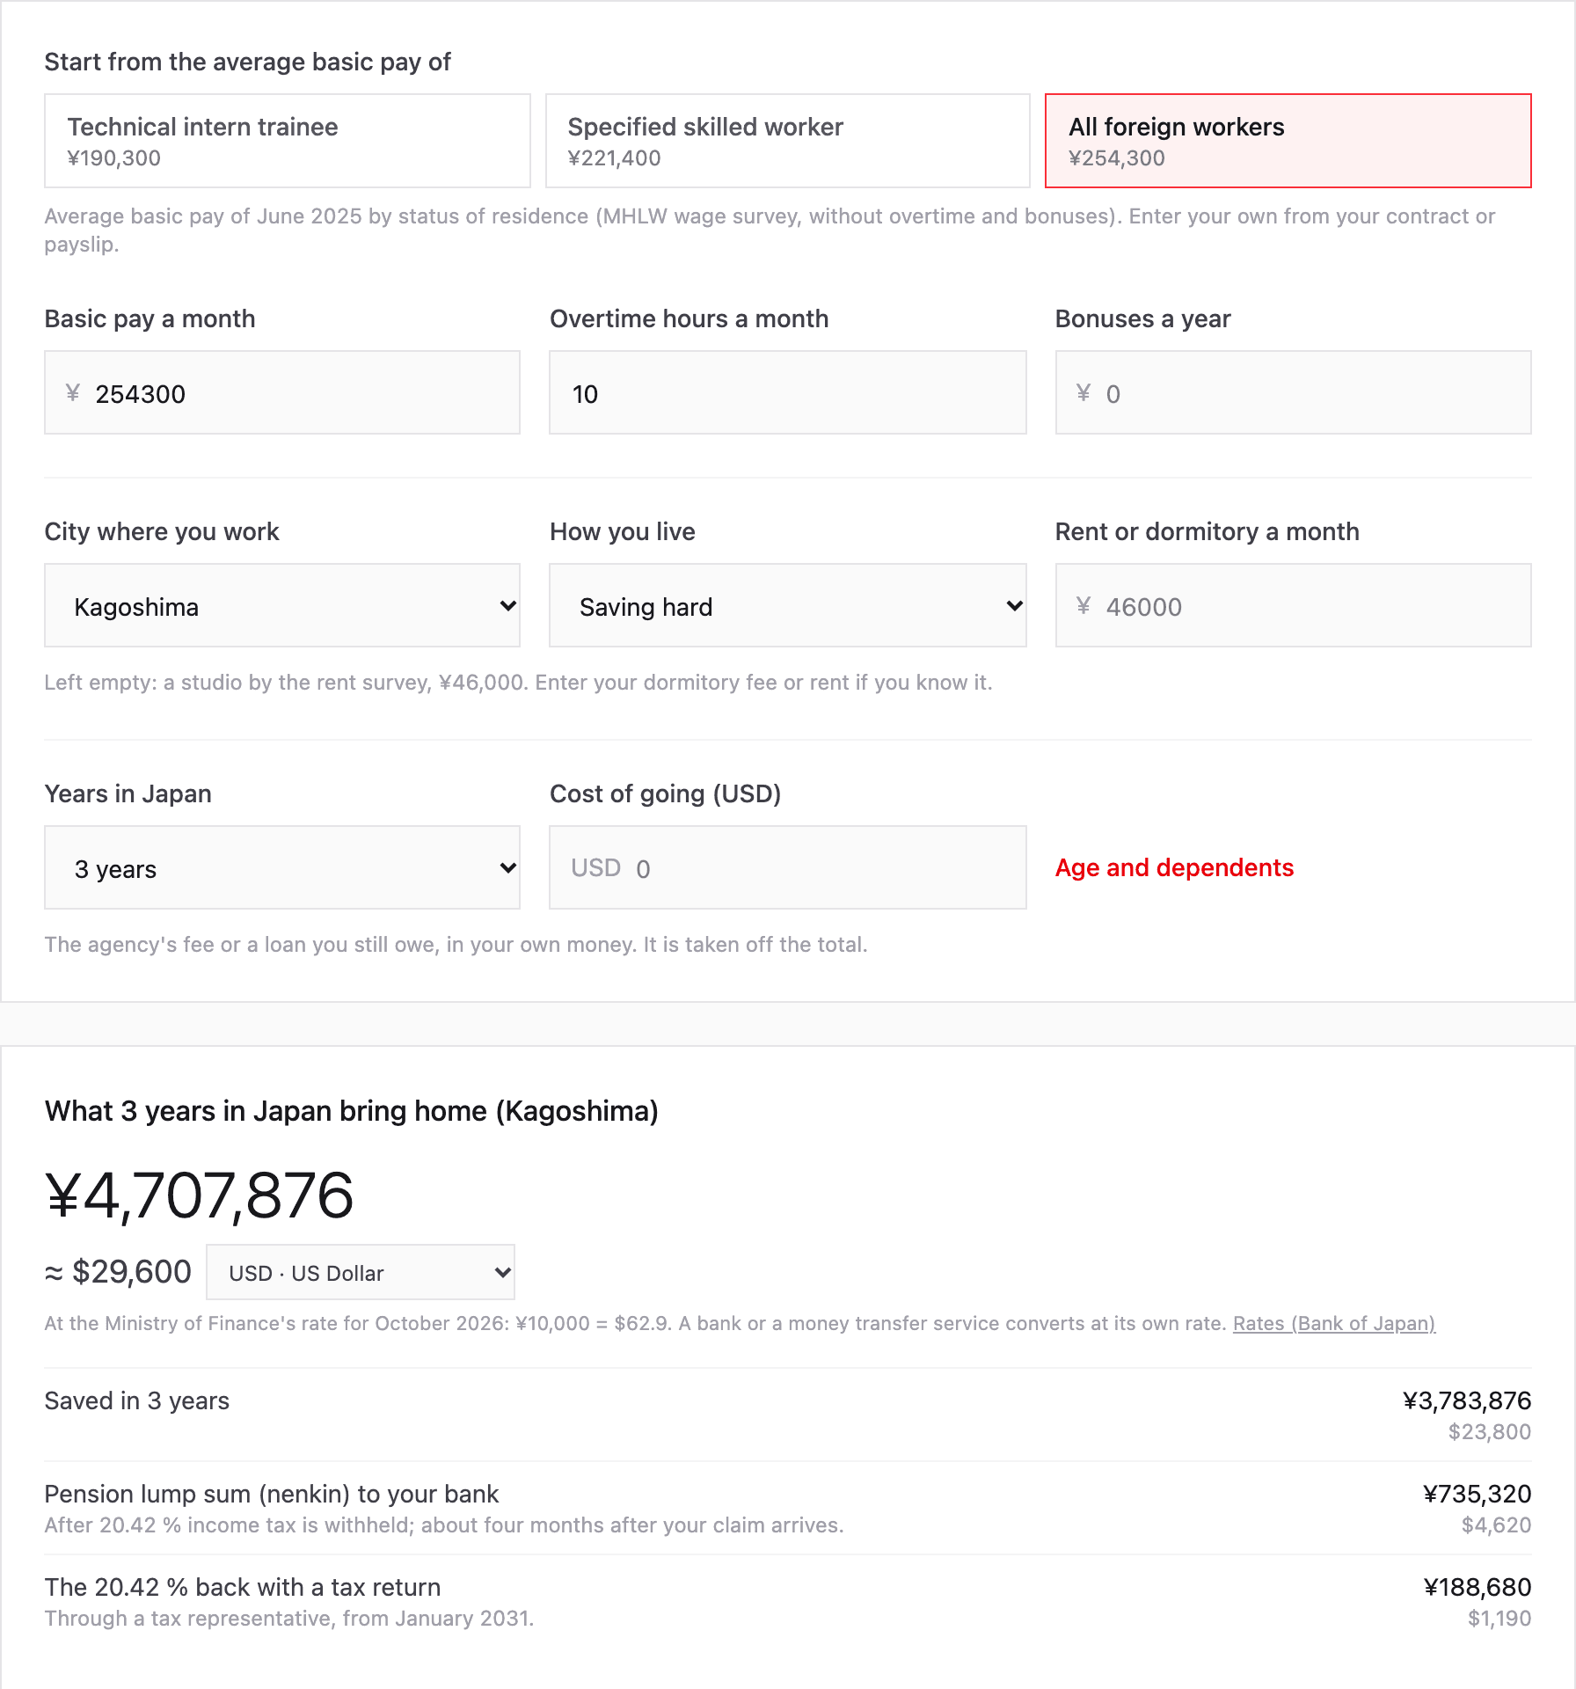This screenshot has height=1689, width=1576.
Task: Expand the How you live dropdown
Action: tap(788, 605)
